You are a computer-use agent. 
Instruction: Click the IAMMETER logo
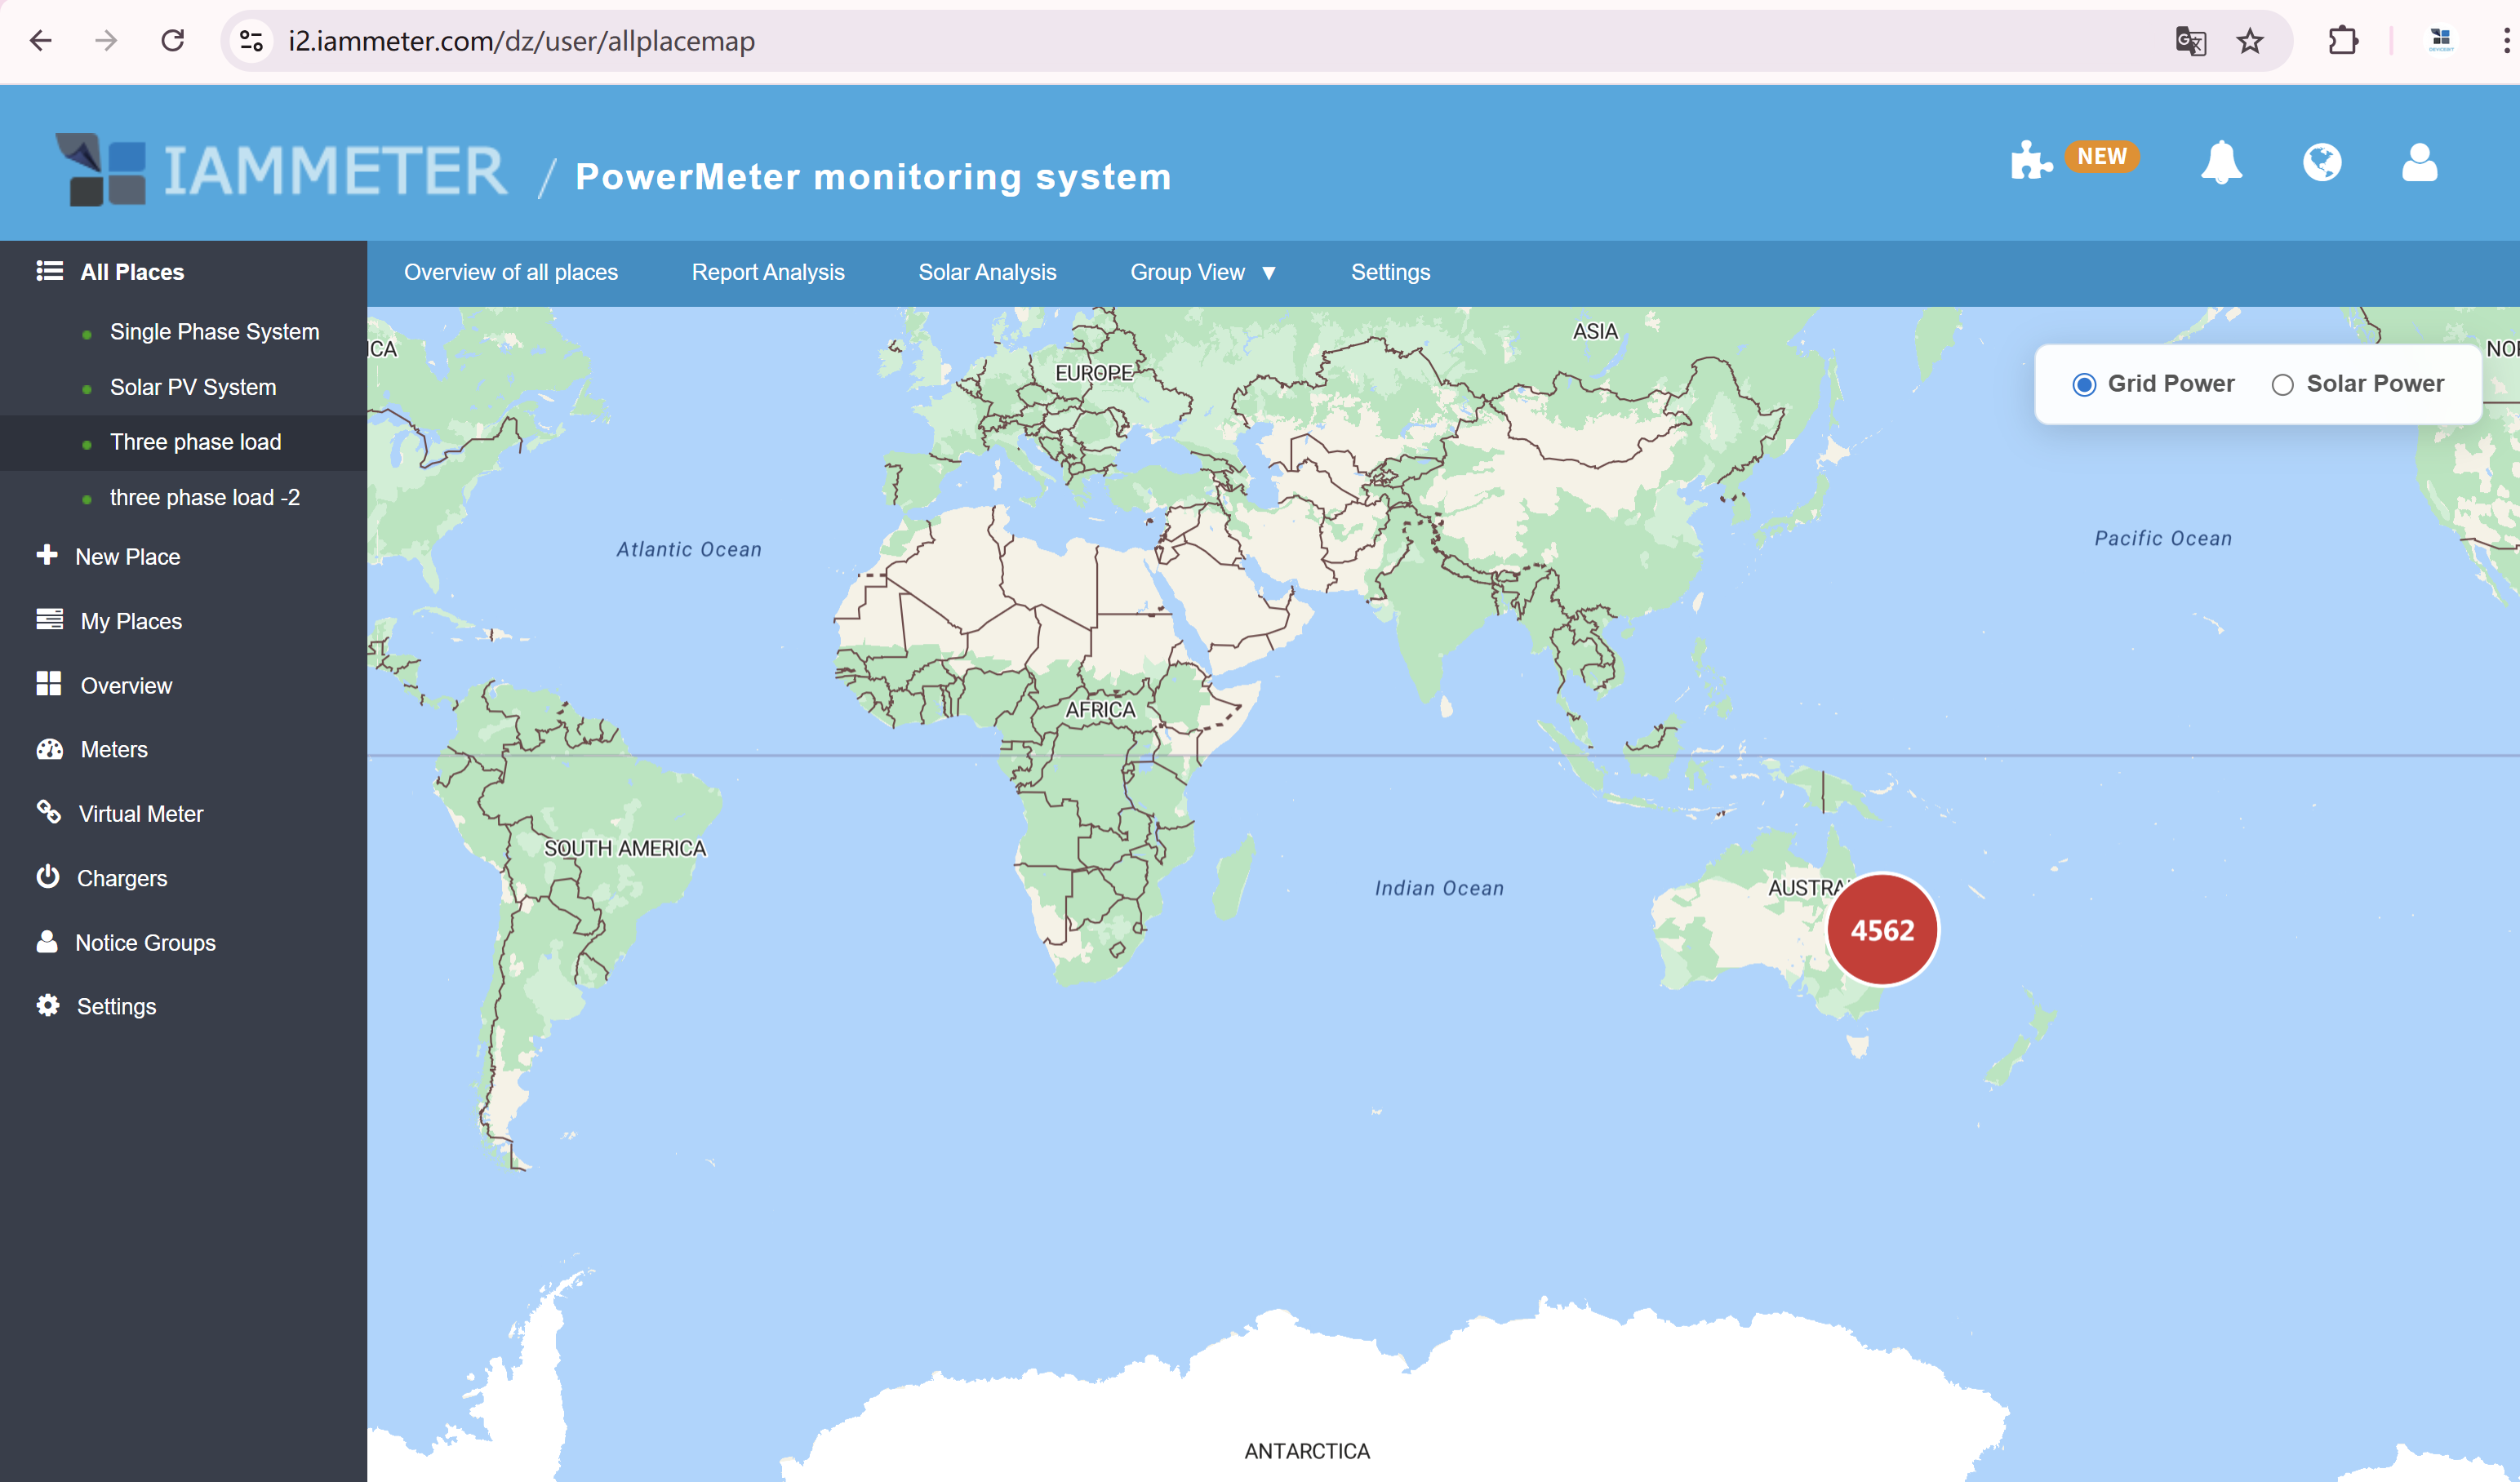[x=281, y=170]
